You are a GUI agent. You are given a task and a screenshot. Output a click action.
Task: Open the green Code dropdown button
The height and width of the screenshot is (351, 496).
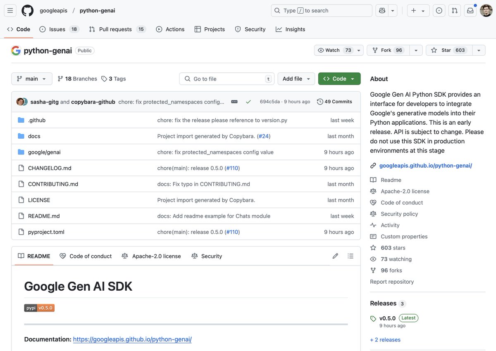tap(339, 79)
